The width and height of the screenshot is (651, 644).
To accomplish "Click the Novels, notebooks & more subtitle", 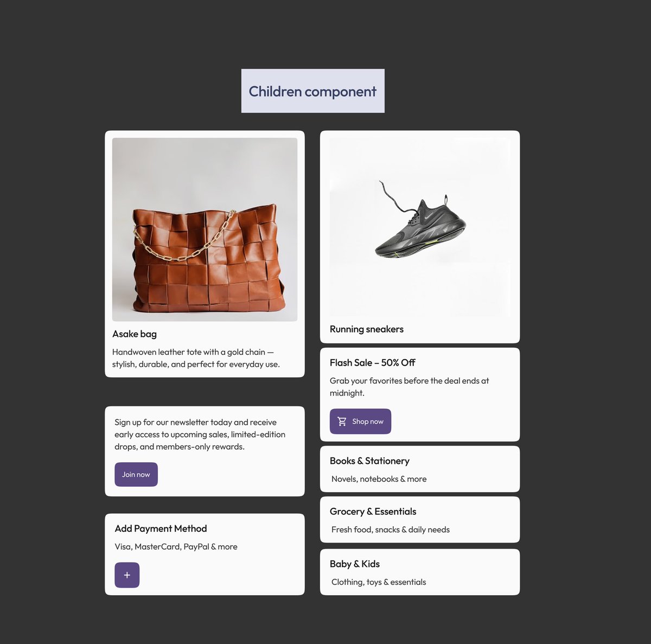I will (x=379, y=479).
